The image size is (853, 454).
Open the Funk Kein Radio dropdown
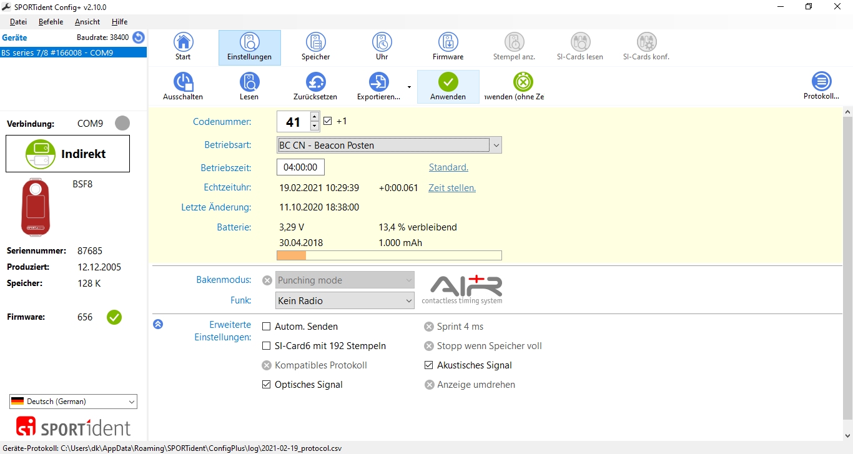[345, 301]
